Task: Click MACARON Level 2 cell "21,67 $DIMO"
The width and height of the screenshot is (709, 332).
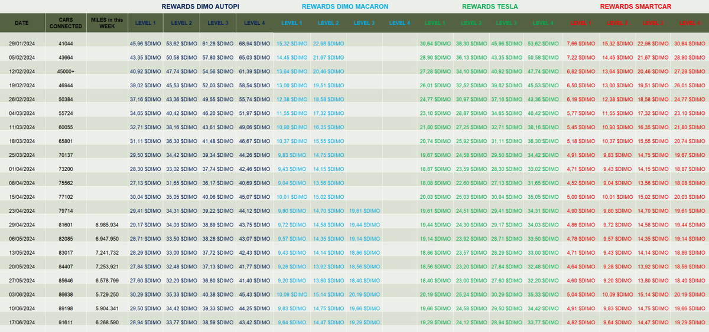Action: coord(328,58)
